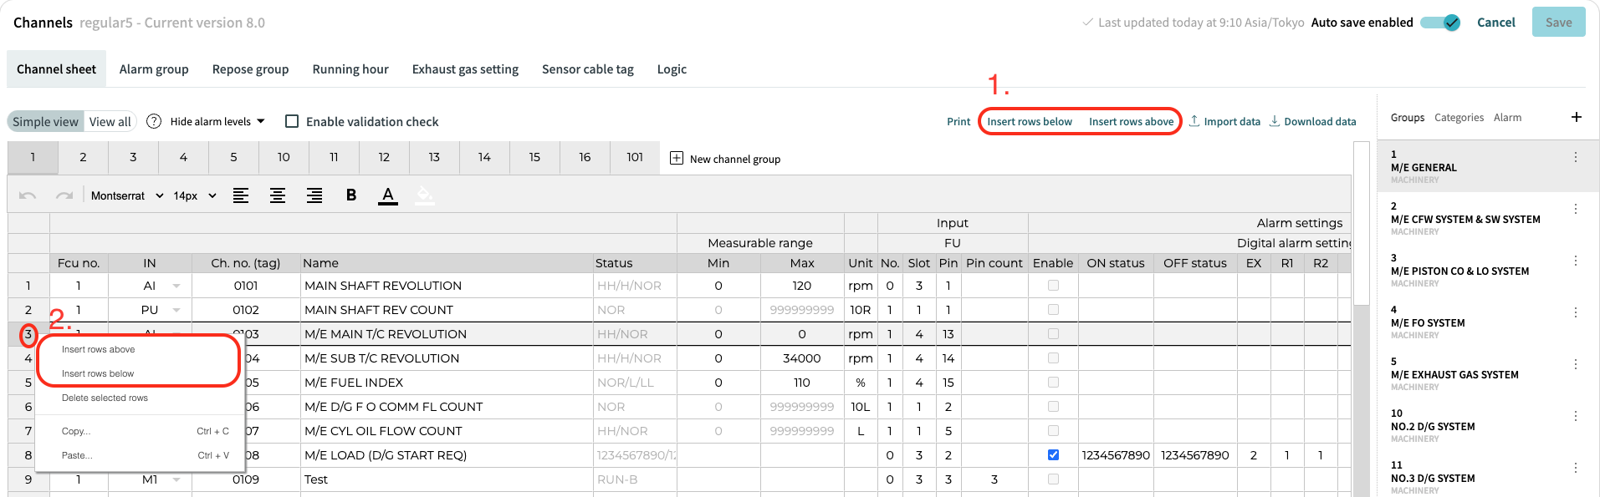The width and height of the screenshot is (1600, 497).
Task: Open options for M/E CFW SYSTEM group
Action: click(1576, 209)
